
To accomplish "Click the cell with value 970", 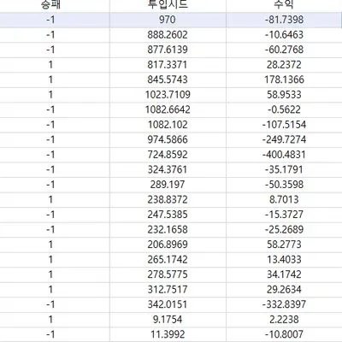I will click(x=168, y=20).
